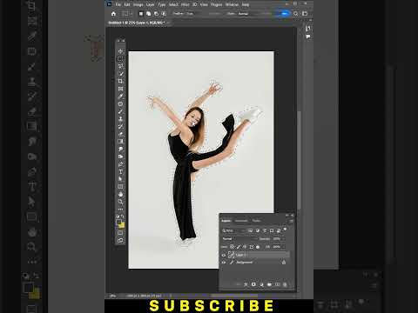The image size is (418, 313).
Task: Select the Move tool
Action: [120, 51]
